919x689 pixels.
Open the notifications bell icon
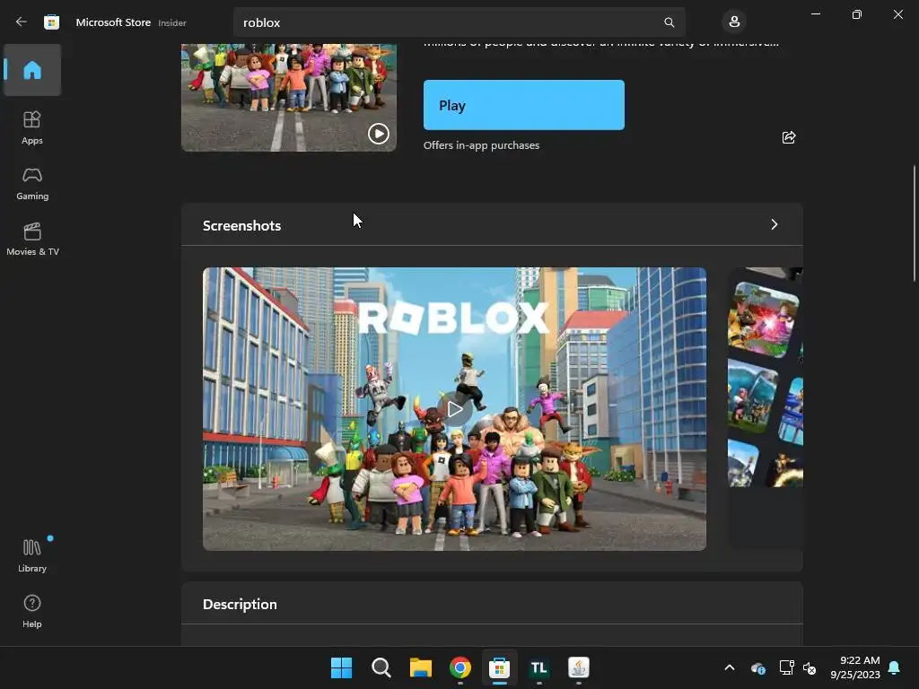pos(895,667)
